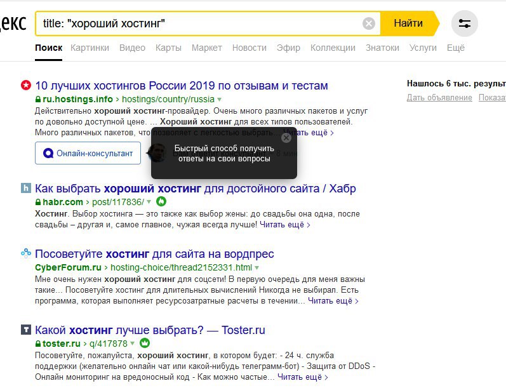Close the dark tooltip popup
The height and width of the screenshot is (388, 506).
point(286,138)
